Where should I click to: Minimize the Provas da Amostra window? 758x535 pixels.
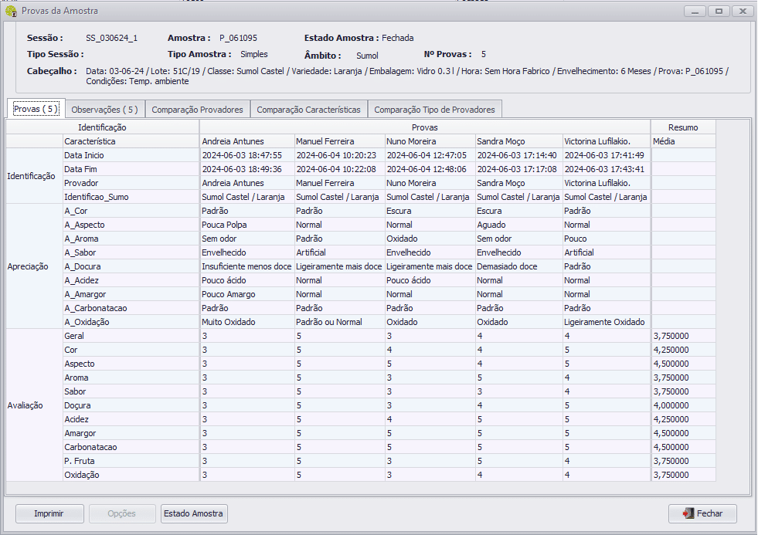coord(695,12)
